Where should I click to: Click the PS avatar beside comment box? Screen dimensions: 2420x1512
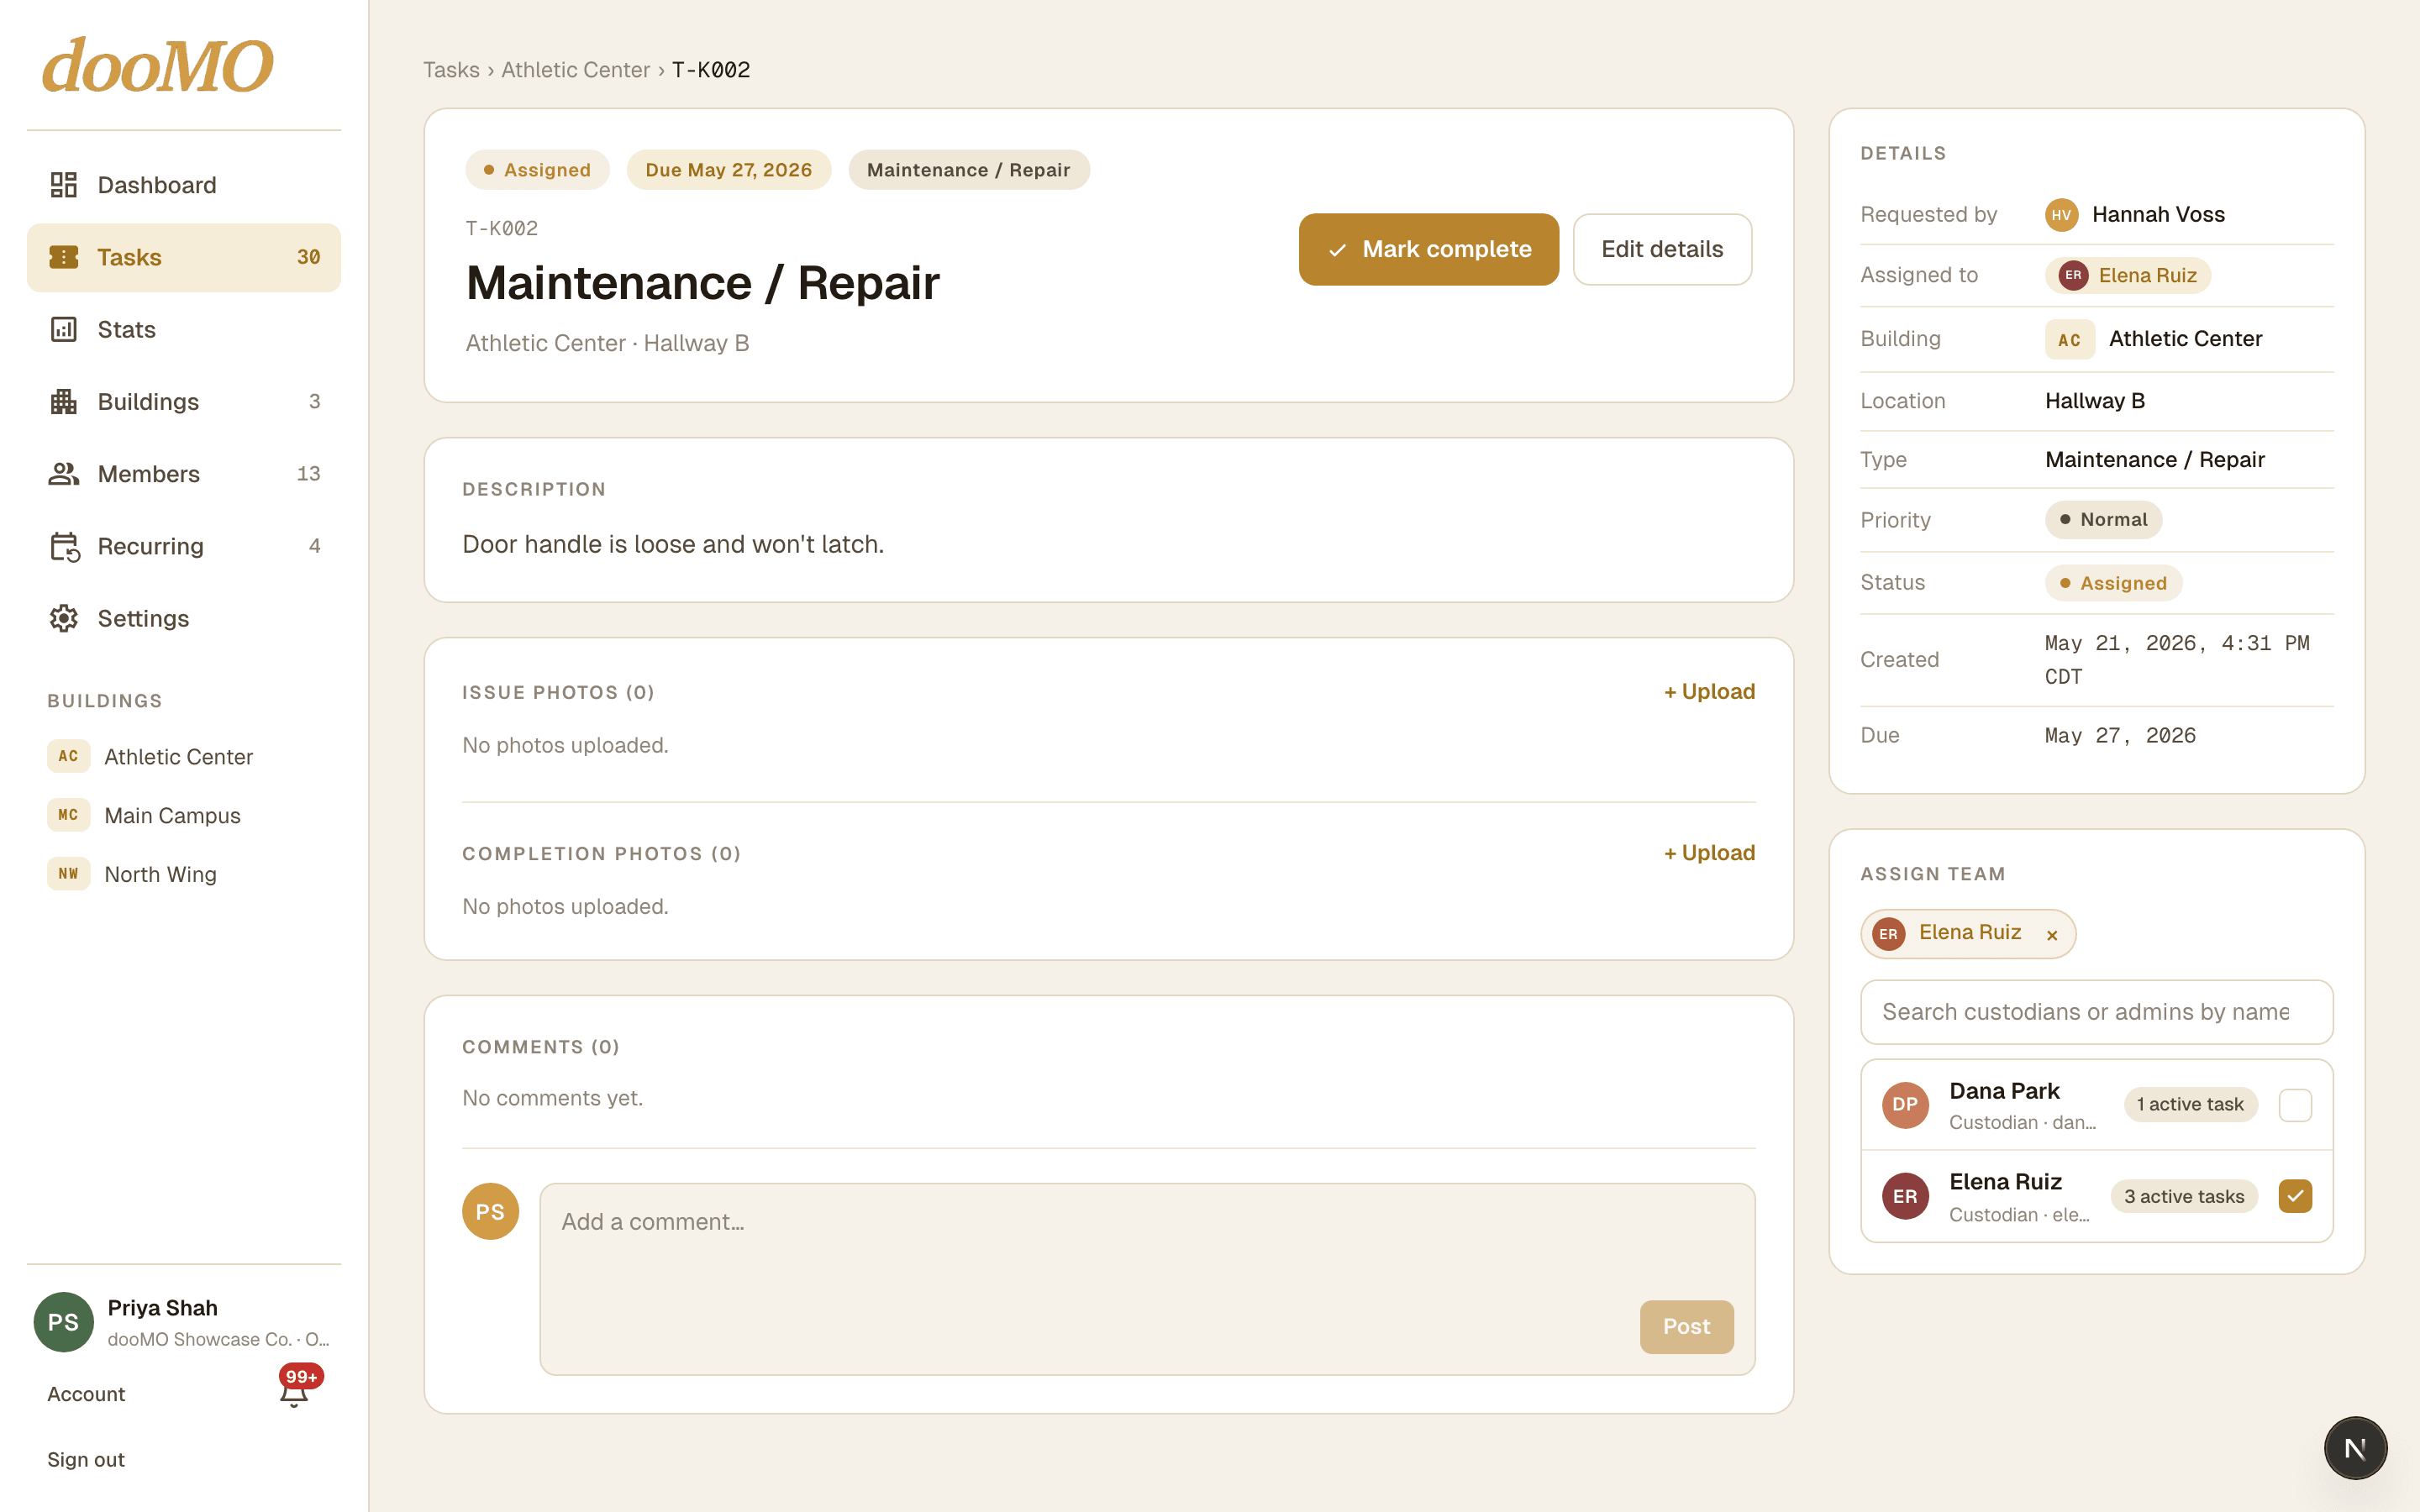pyautogui.click(x=490, y=1211)
